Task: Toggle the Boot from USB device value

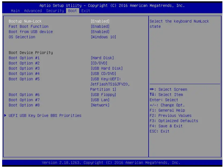Action: coord(100,32)
